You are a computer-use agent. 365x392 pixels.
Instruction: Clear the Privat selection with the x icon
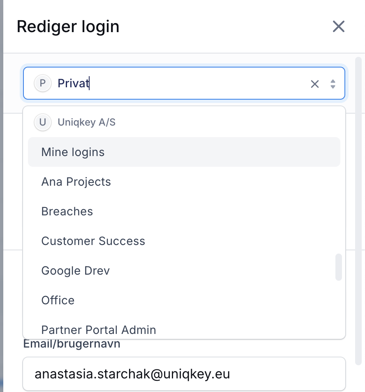[x=315, y=84]
